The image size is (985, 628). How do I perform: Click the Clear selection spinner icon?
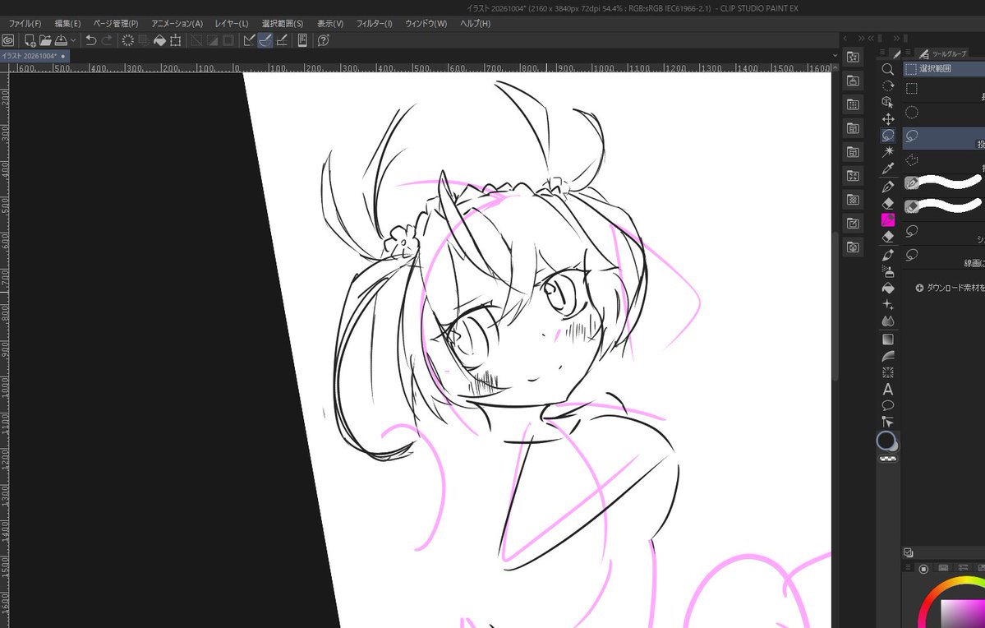(x=127, y=40)
